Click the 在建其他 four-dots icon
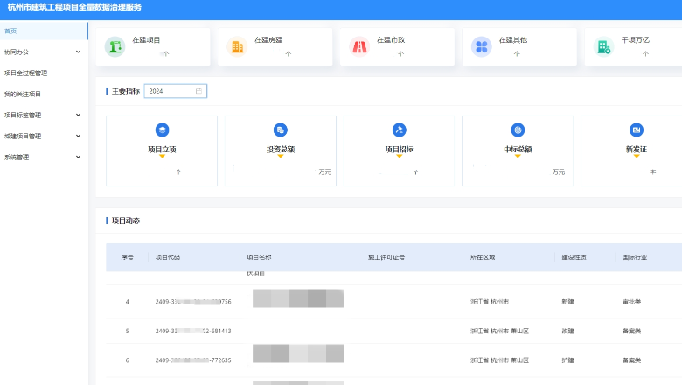The height and width of the screenshot is (385, 682). 482,46
